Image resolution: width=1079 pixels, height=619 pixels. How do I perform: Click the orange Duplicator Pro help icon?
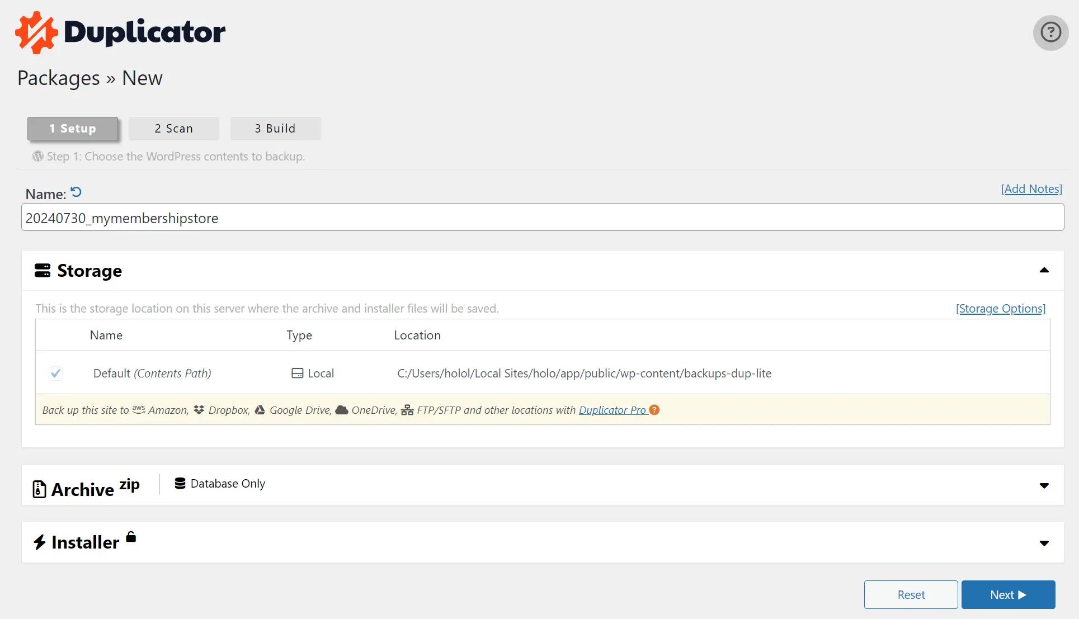tap(654, 410)
